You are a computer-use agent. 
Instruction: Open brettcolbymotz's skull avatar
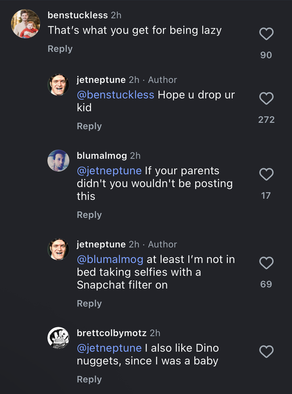(58, 338)
